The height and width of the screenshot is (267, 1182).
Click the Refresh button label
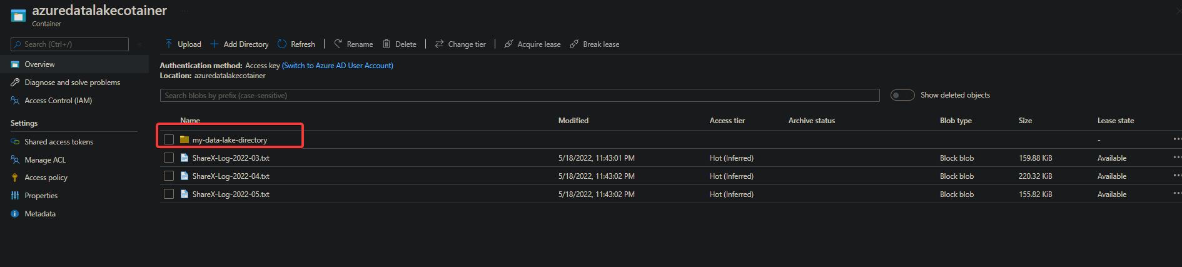(303, 44)
